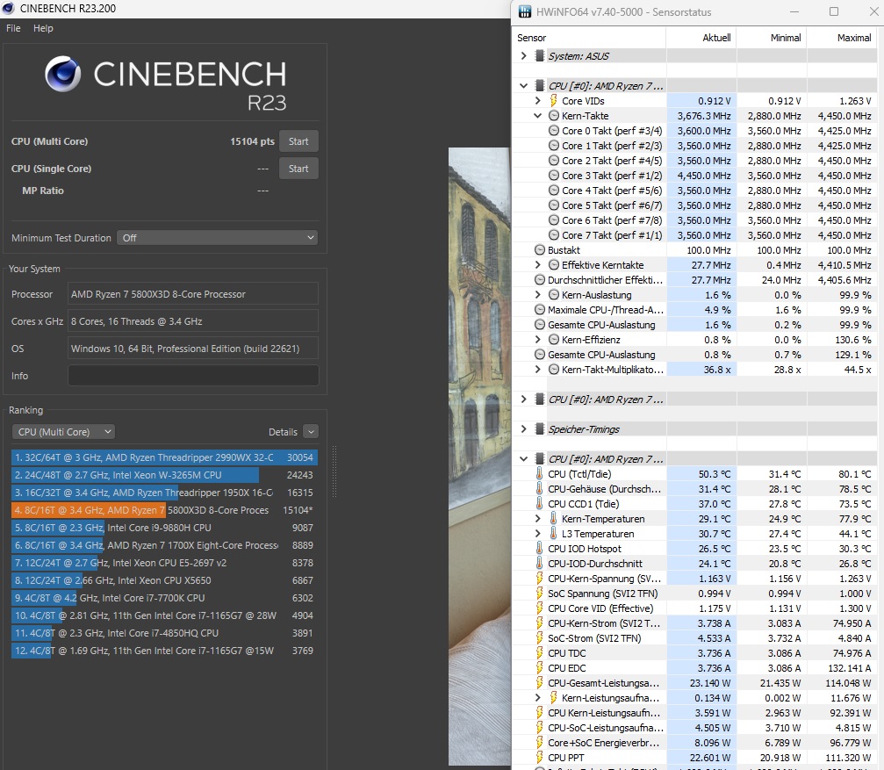Expand the System: ASUS sensor group
Screen dimensions: 884x770
524,56
